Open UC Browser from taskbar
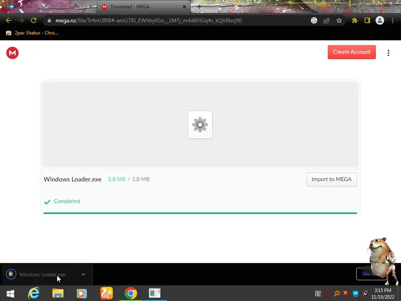This screenshot has height=301, width=401. pos(107,293)
